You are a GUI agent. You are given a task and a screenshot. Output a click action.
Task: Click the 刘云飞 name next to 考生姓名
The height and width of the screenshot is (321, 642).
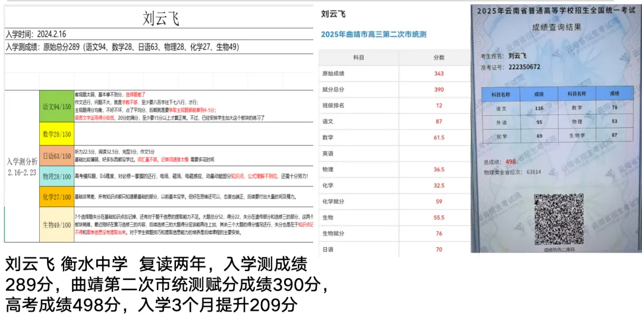point(517,55)
